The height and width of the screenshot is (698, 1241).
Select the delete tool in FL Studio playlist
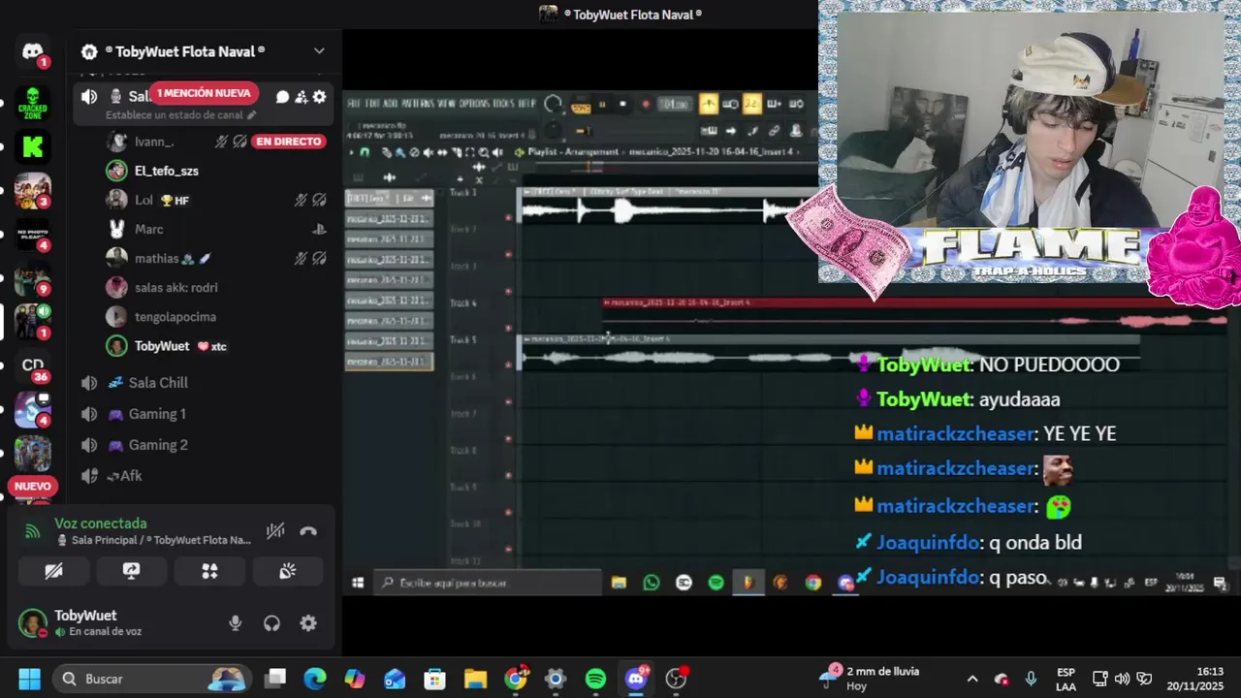tap(414, 153)
